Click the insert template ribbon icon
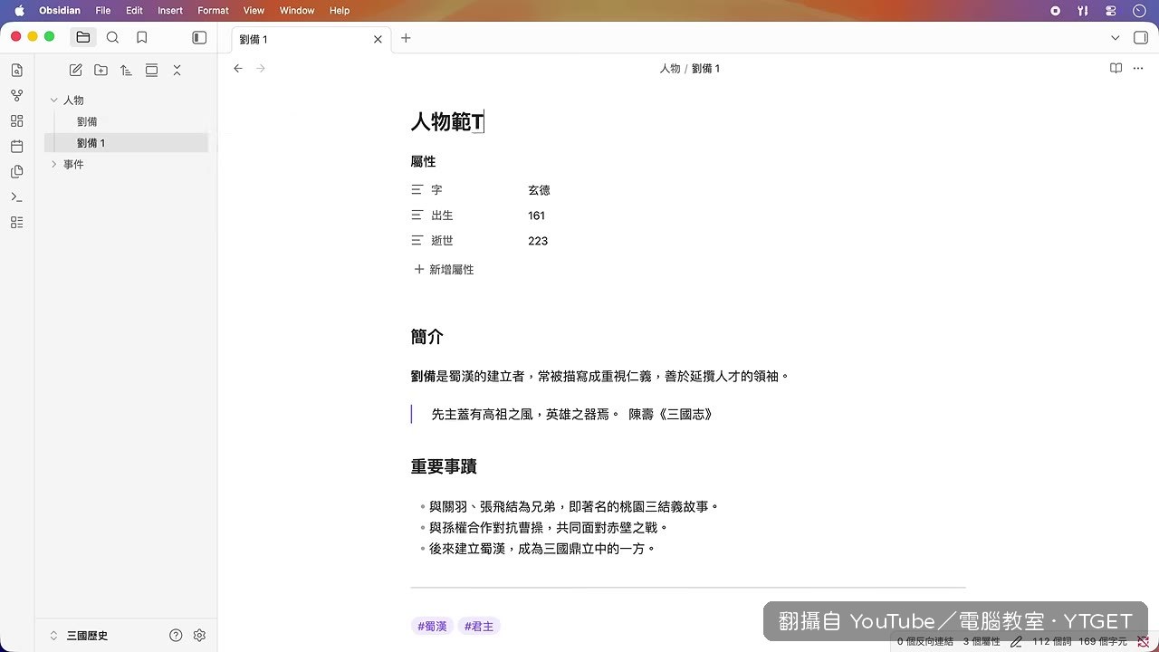The image size is (1159, 652). click(16, 171)
